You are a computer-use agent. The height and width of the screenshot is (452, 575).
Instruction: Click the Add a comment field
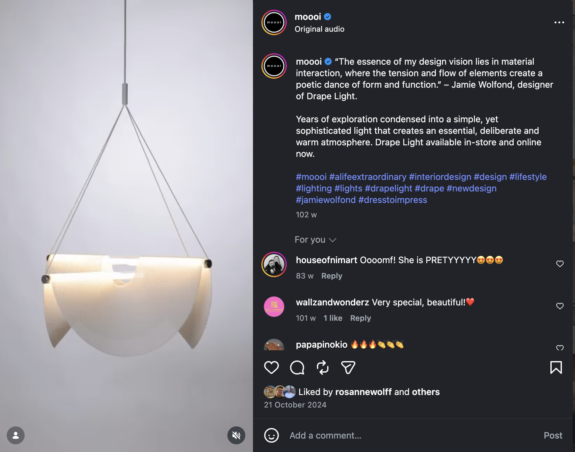click(x=413, y=435)
